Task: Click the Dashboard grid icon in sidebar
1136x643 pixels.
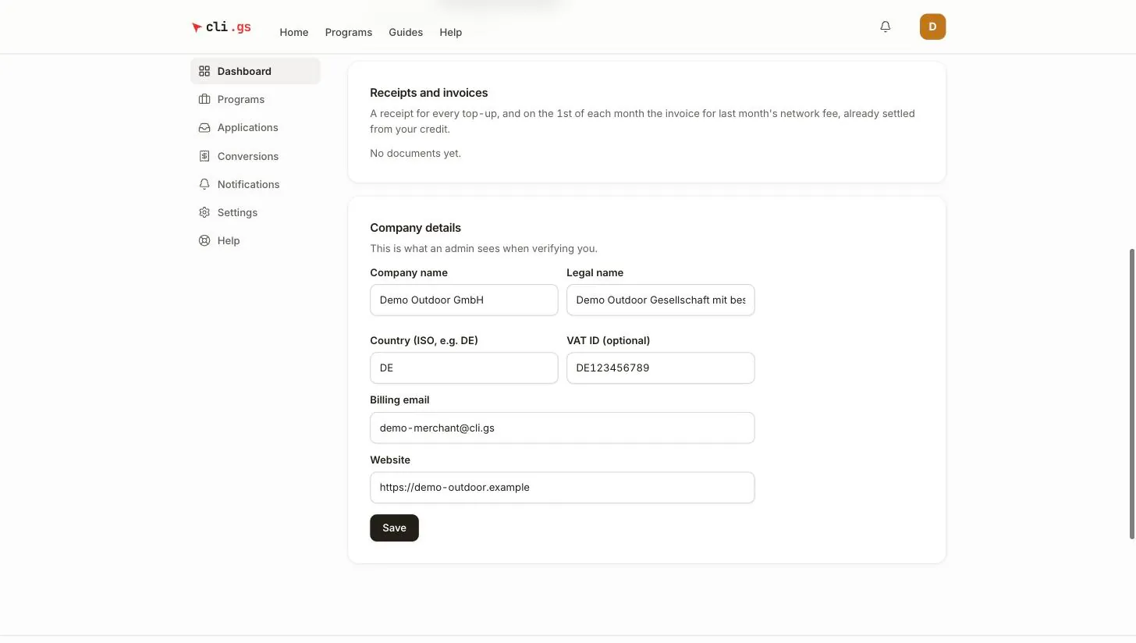Action: click(204, 71)
